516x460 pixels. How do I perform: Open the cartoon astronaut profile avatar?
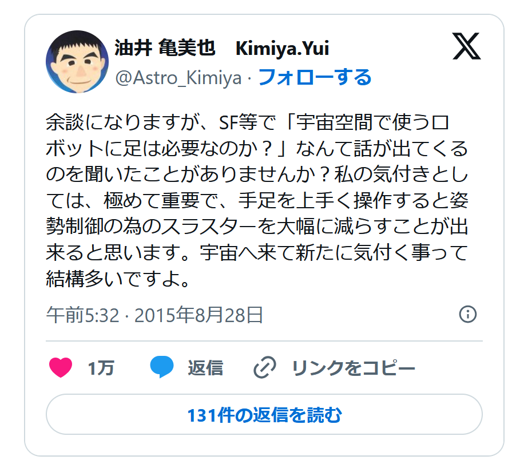77,62
